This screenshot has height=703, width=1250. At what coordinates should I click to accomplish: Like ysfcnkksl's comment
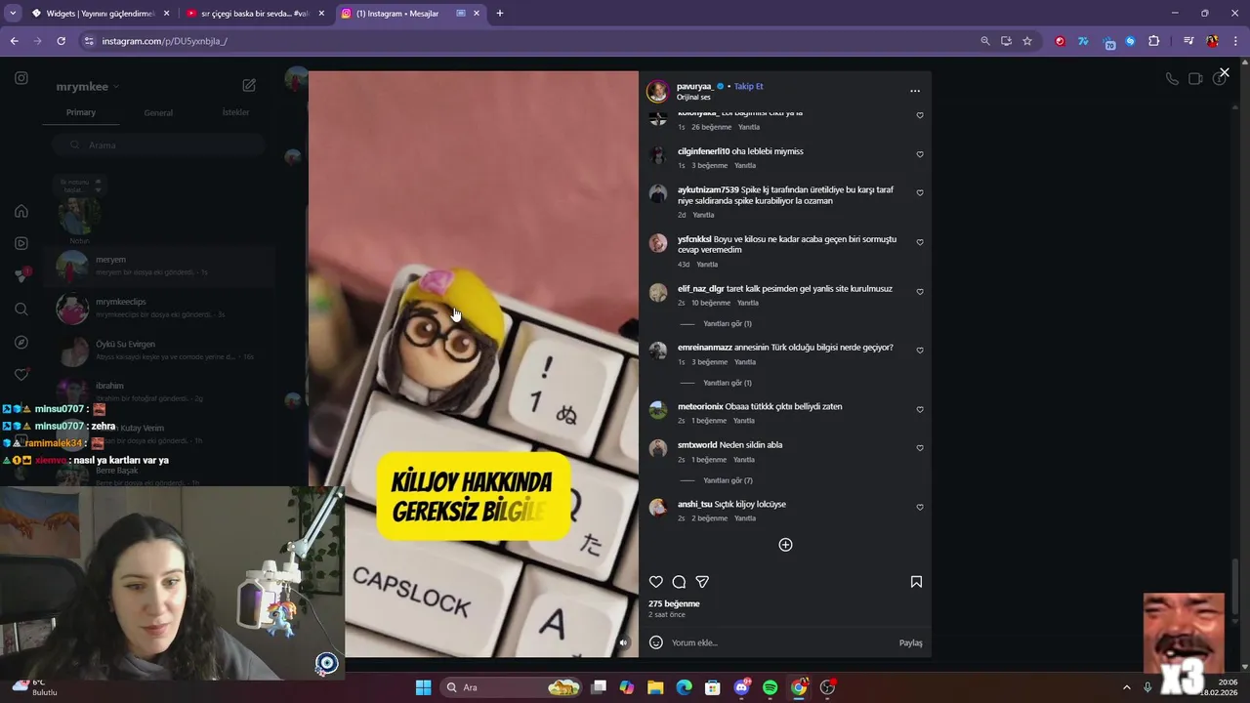click(x=920, y=242)
